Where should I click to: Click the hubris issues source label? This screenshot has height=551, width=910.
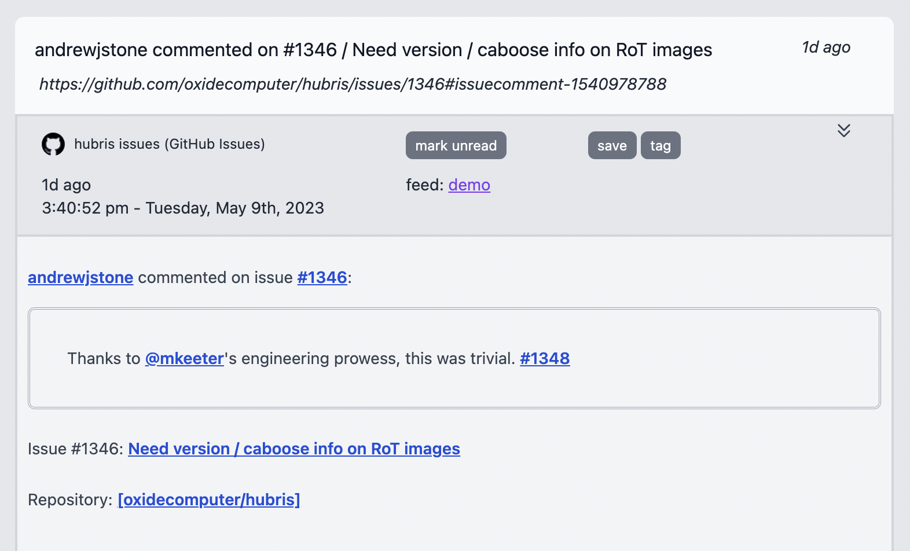(x=170, y=144)
